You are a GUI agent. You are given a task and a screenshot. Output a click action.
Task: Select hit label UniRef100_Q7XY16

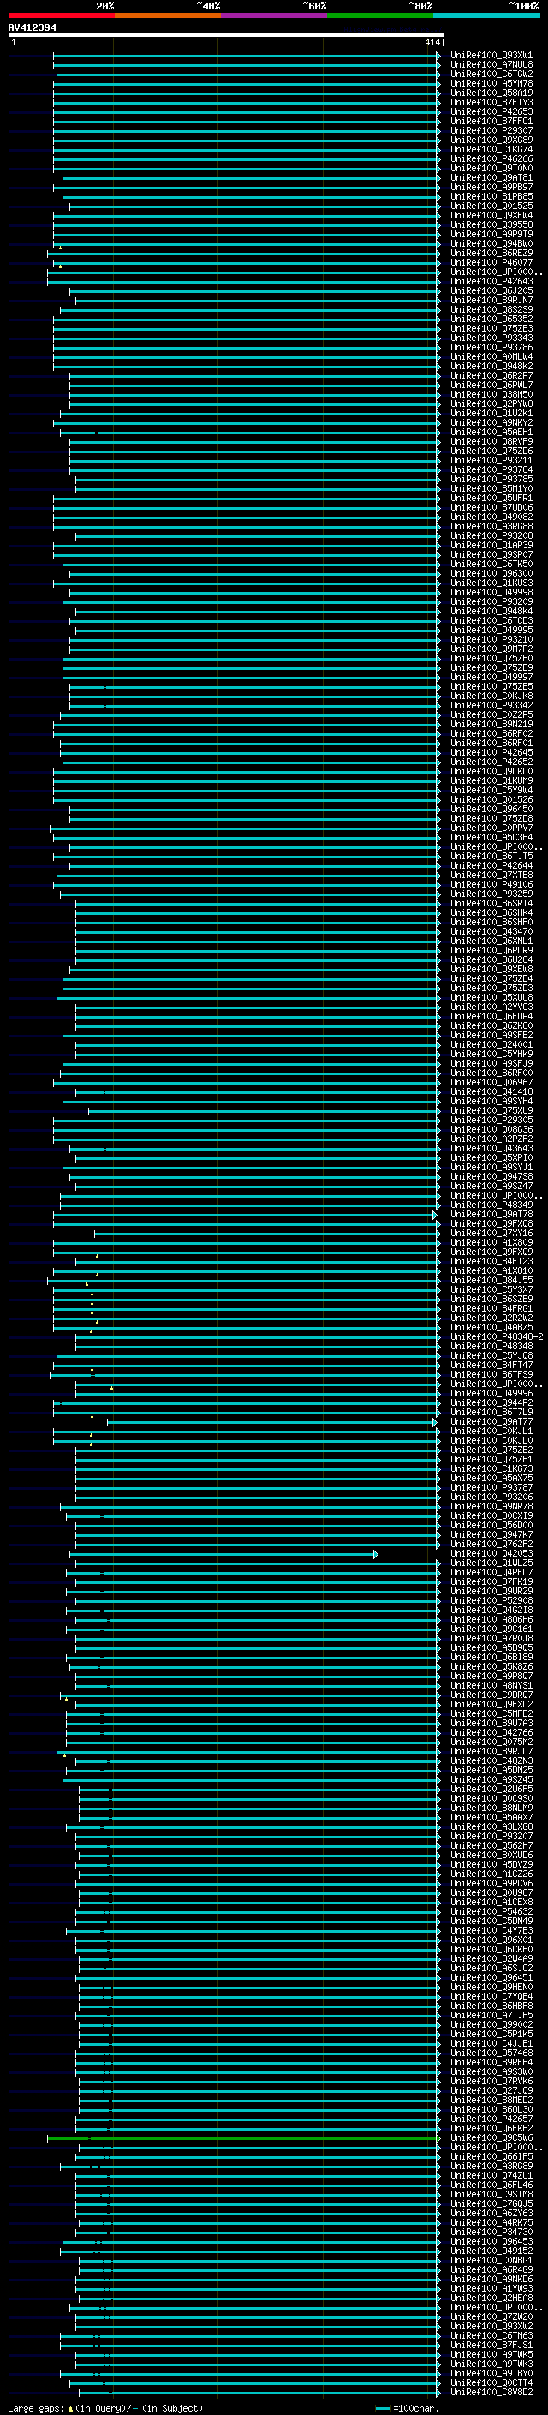click(x=491, y=1233)
